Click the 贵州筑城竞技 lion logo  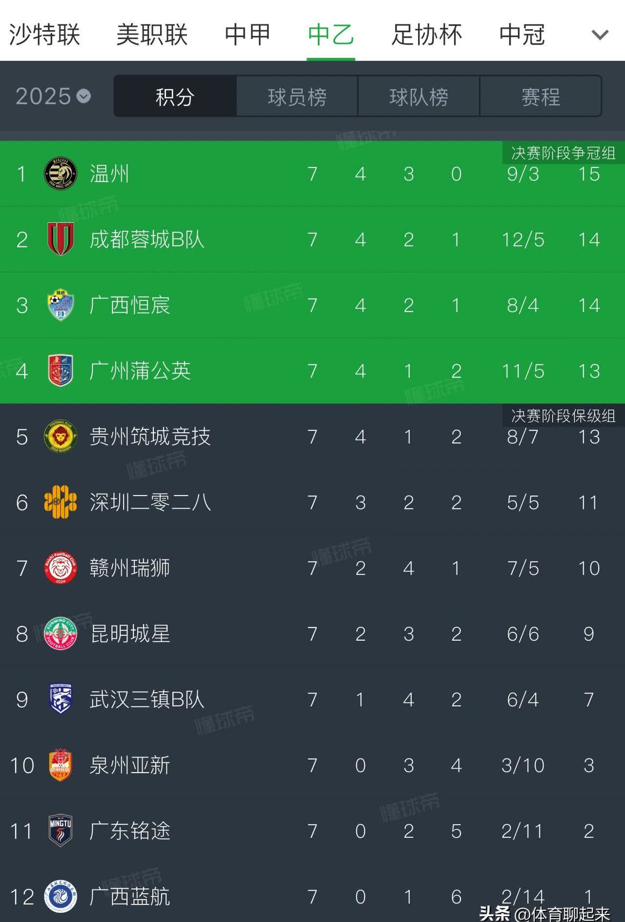click(60, 437)
